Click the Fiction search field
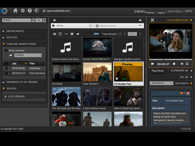 pos(16,20)
